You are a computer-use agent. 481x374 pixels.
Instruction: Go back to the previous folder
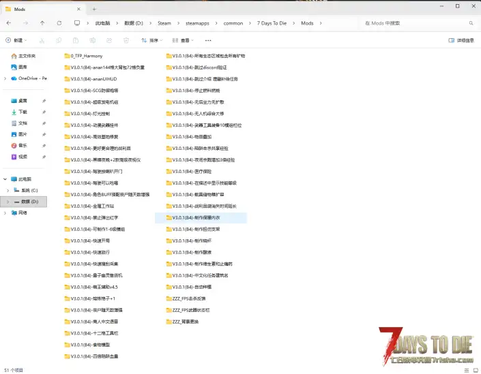(x=9, y=23)
